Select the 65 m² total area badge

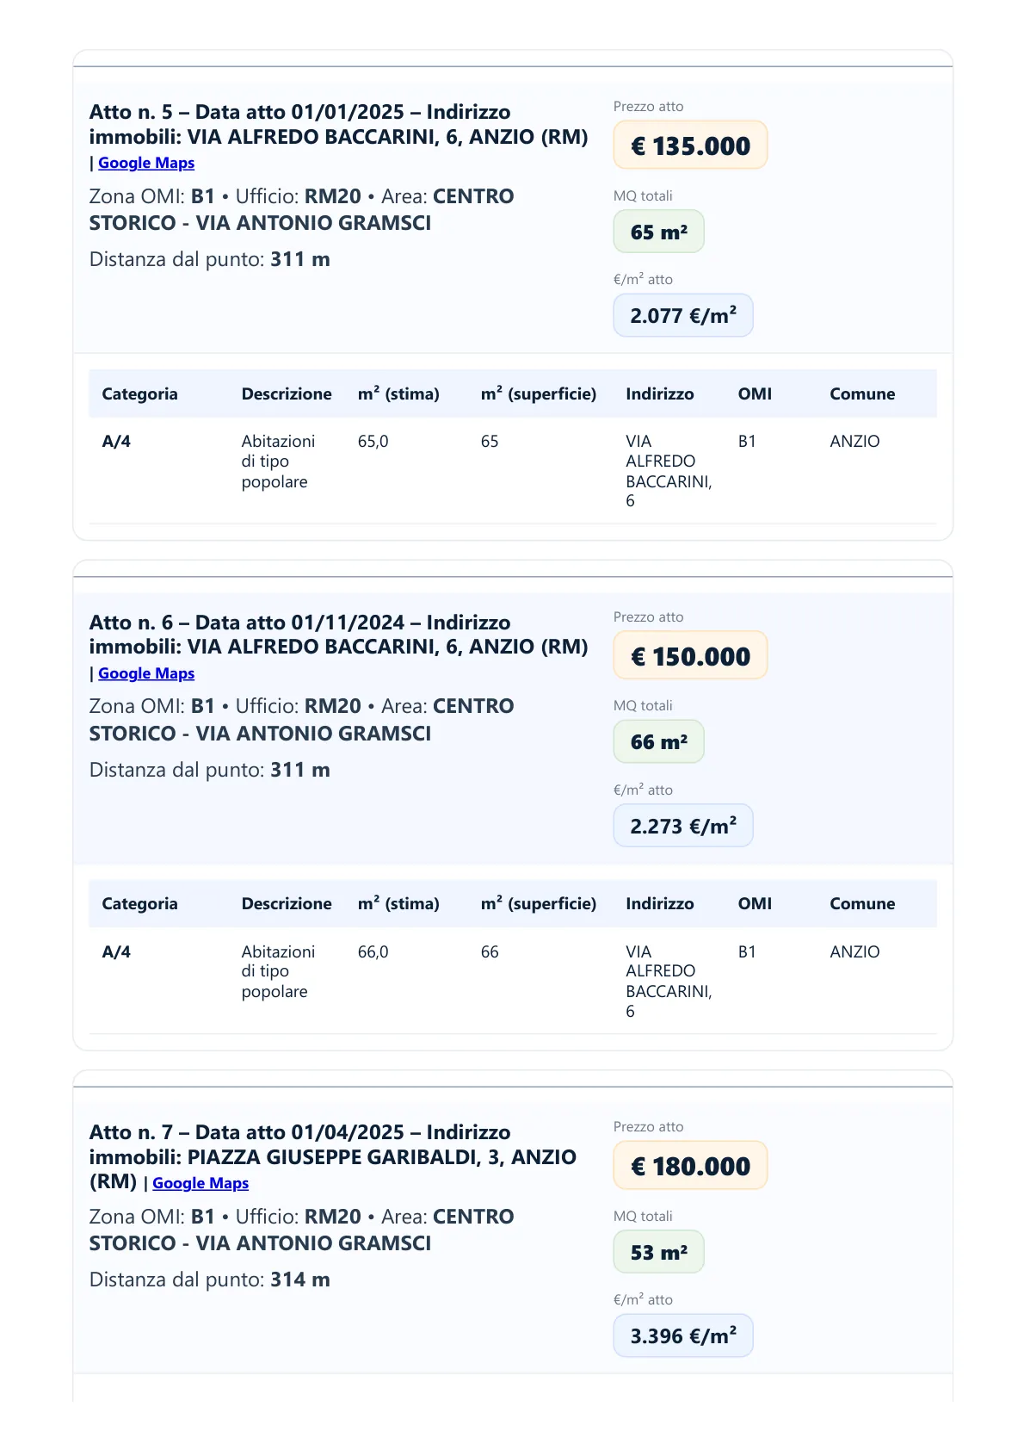pyautogui.click(x=658, y=232)
